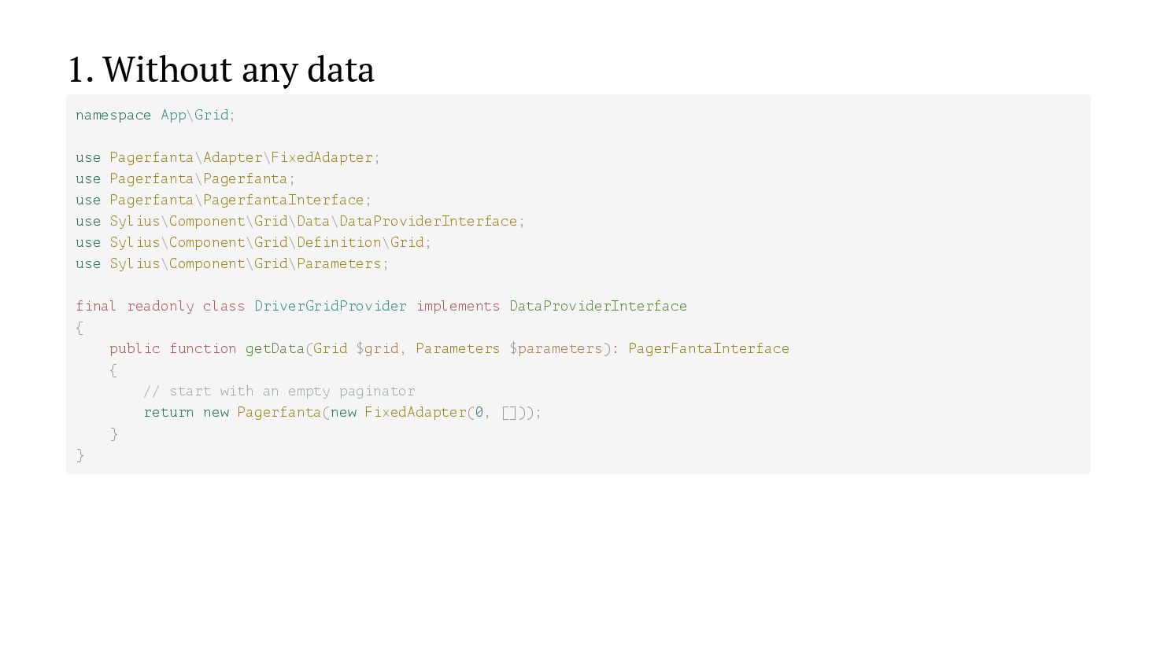Viewport: 1157px width, 651px height.
Task: Click the "implements" keyword
Action: (x=458, y=306)
